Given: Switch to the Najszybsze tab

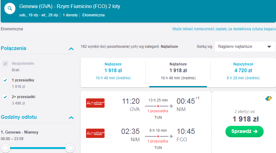Looking at the screenshot, I should pyautogui.click(x=243, y=71).
